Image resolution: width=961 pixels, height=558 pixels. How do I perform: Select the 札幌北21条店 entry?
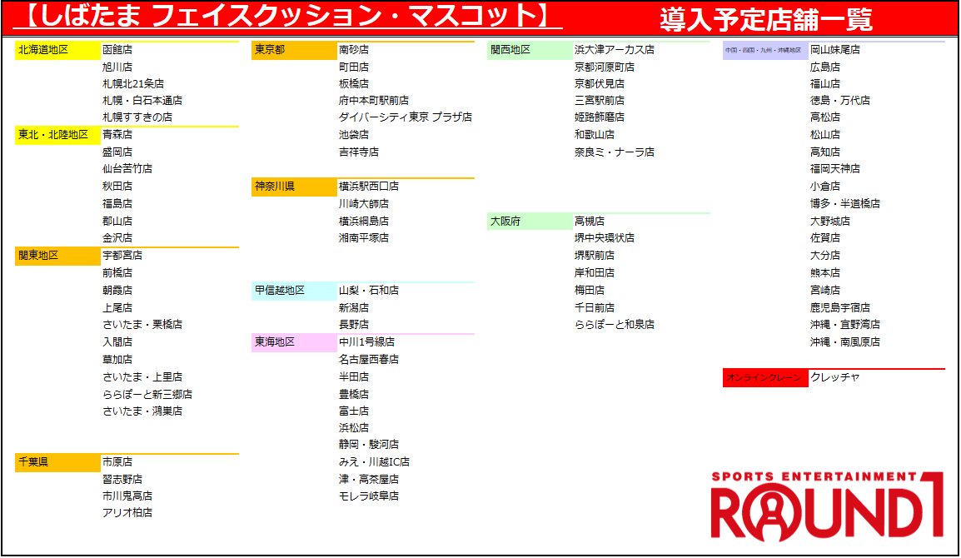tap(133, 83)
